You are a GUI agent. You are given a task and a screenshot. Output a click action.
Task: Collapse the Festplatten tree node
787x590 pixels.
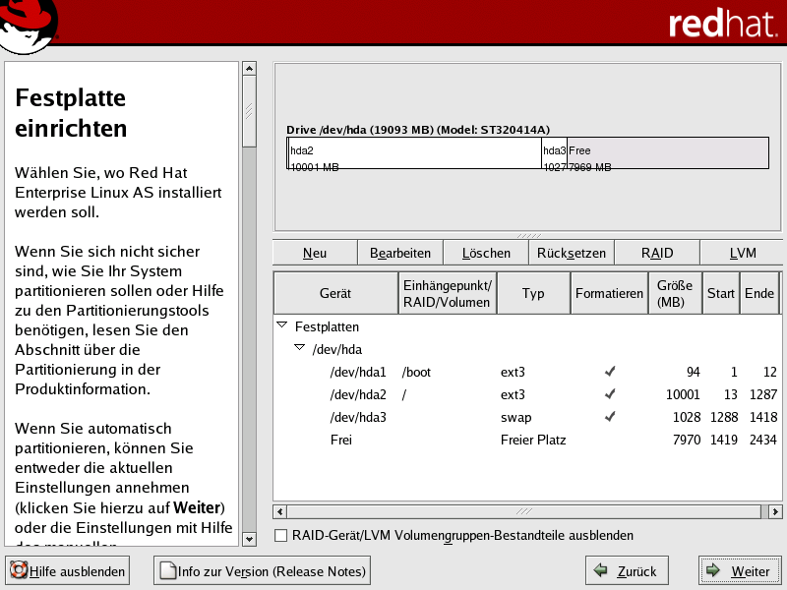[282, 325]
